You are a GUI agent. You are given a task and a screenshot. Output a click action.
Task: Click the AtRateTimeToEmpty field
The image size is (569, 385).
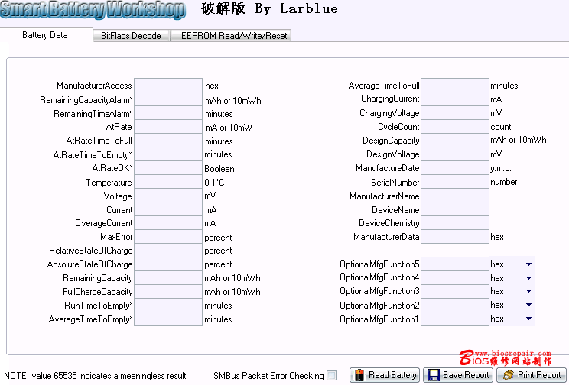[x=168, y=154]
